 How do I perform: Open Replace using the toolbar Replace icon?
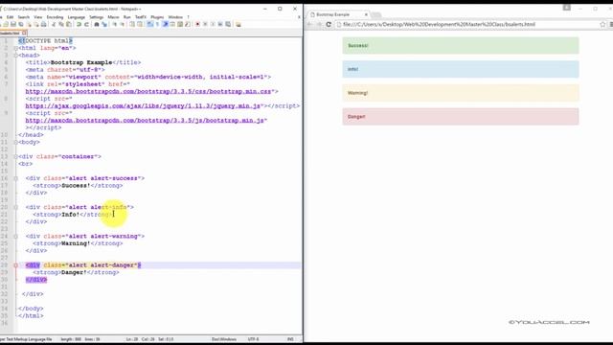tap(104, 24)
